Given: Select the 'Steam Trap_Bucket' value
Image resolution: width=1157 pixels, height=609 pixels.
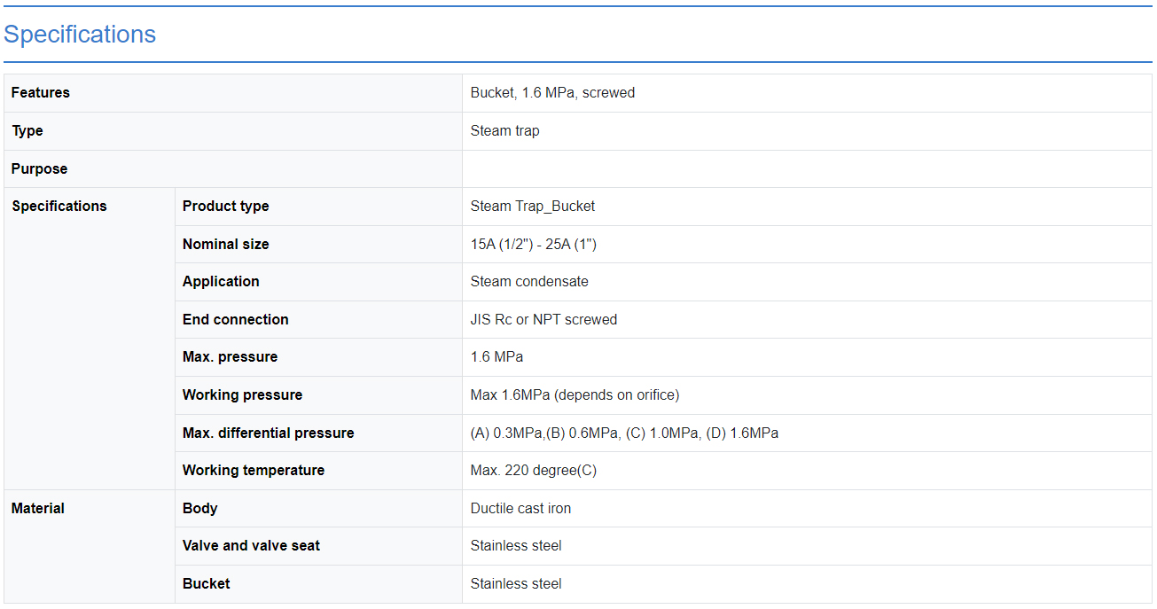Looking at the screenshot, I should click(532, 207).
